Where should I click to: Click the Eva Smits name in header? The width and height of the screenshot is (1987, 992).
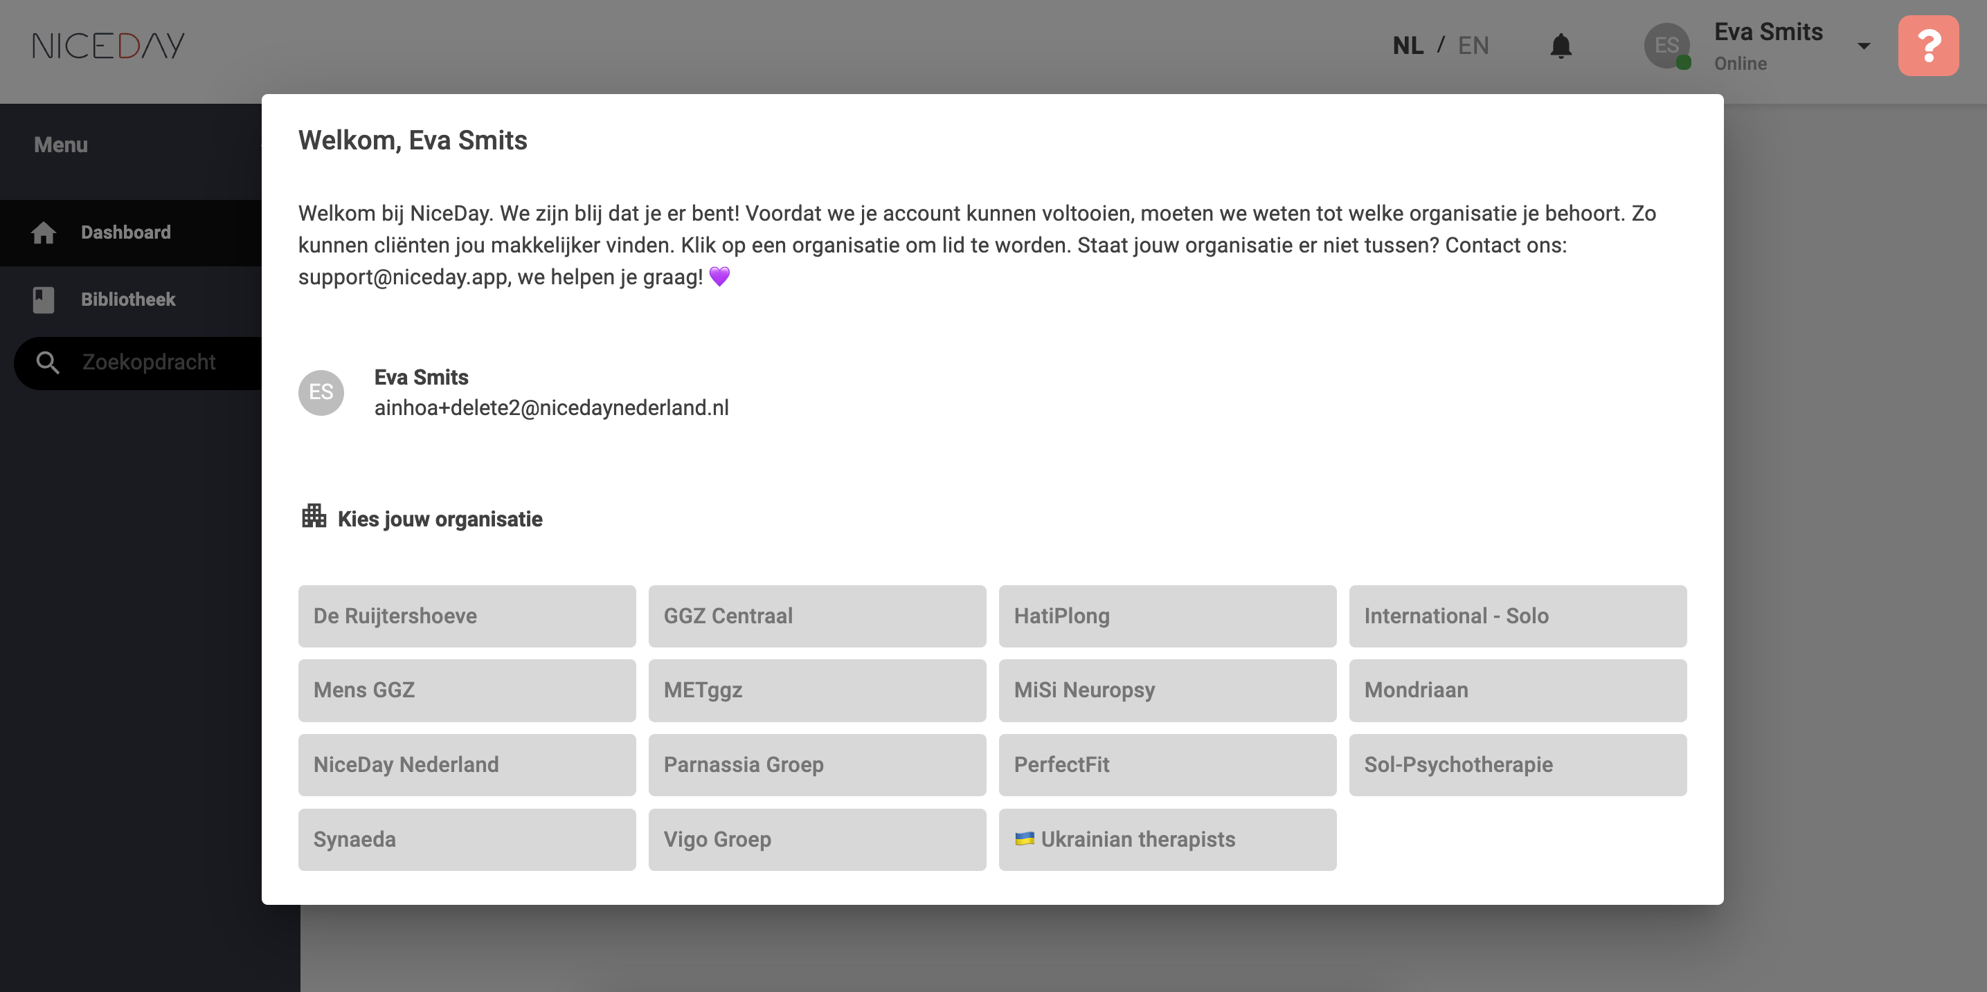point(1768,32)
